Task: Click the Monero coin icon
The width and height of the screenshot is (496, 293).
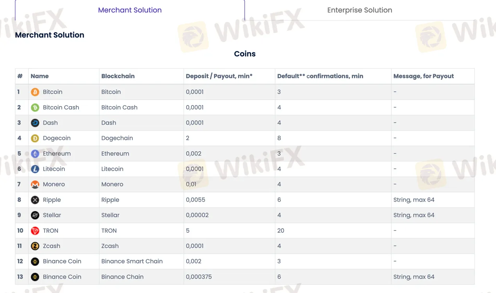Action: point(35,184)
